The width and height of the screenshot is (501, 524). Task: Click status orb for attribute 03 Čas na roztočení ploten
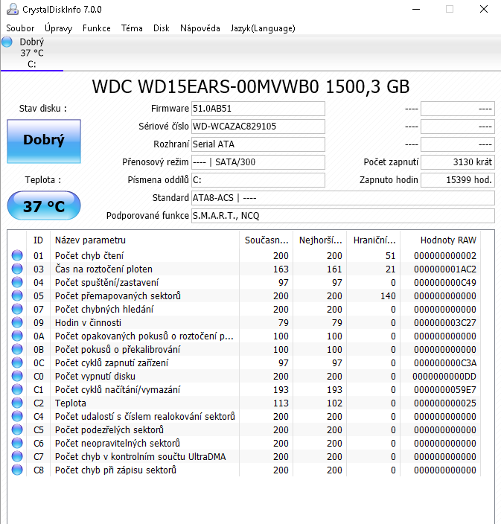click(17, 269)
